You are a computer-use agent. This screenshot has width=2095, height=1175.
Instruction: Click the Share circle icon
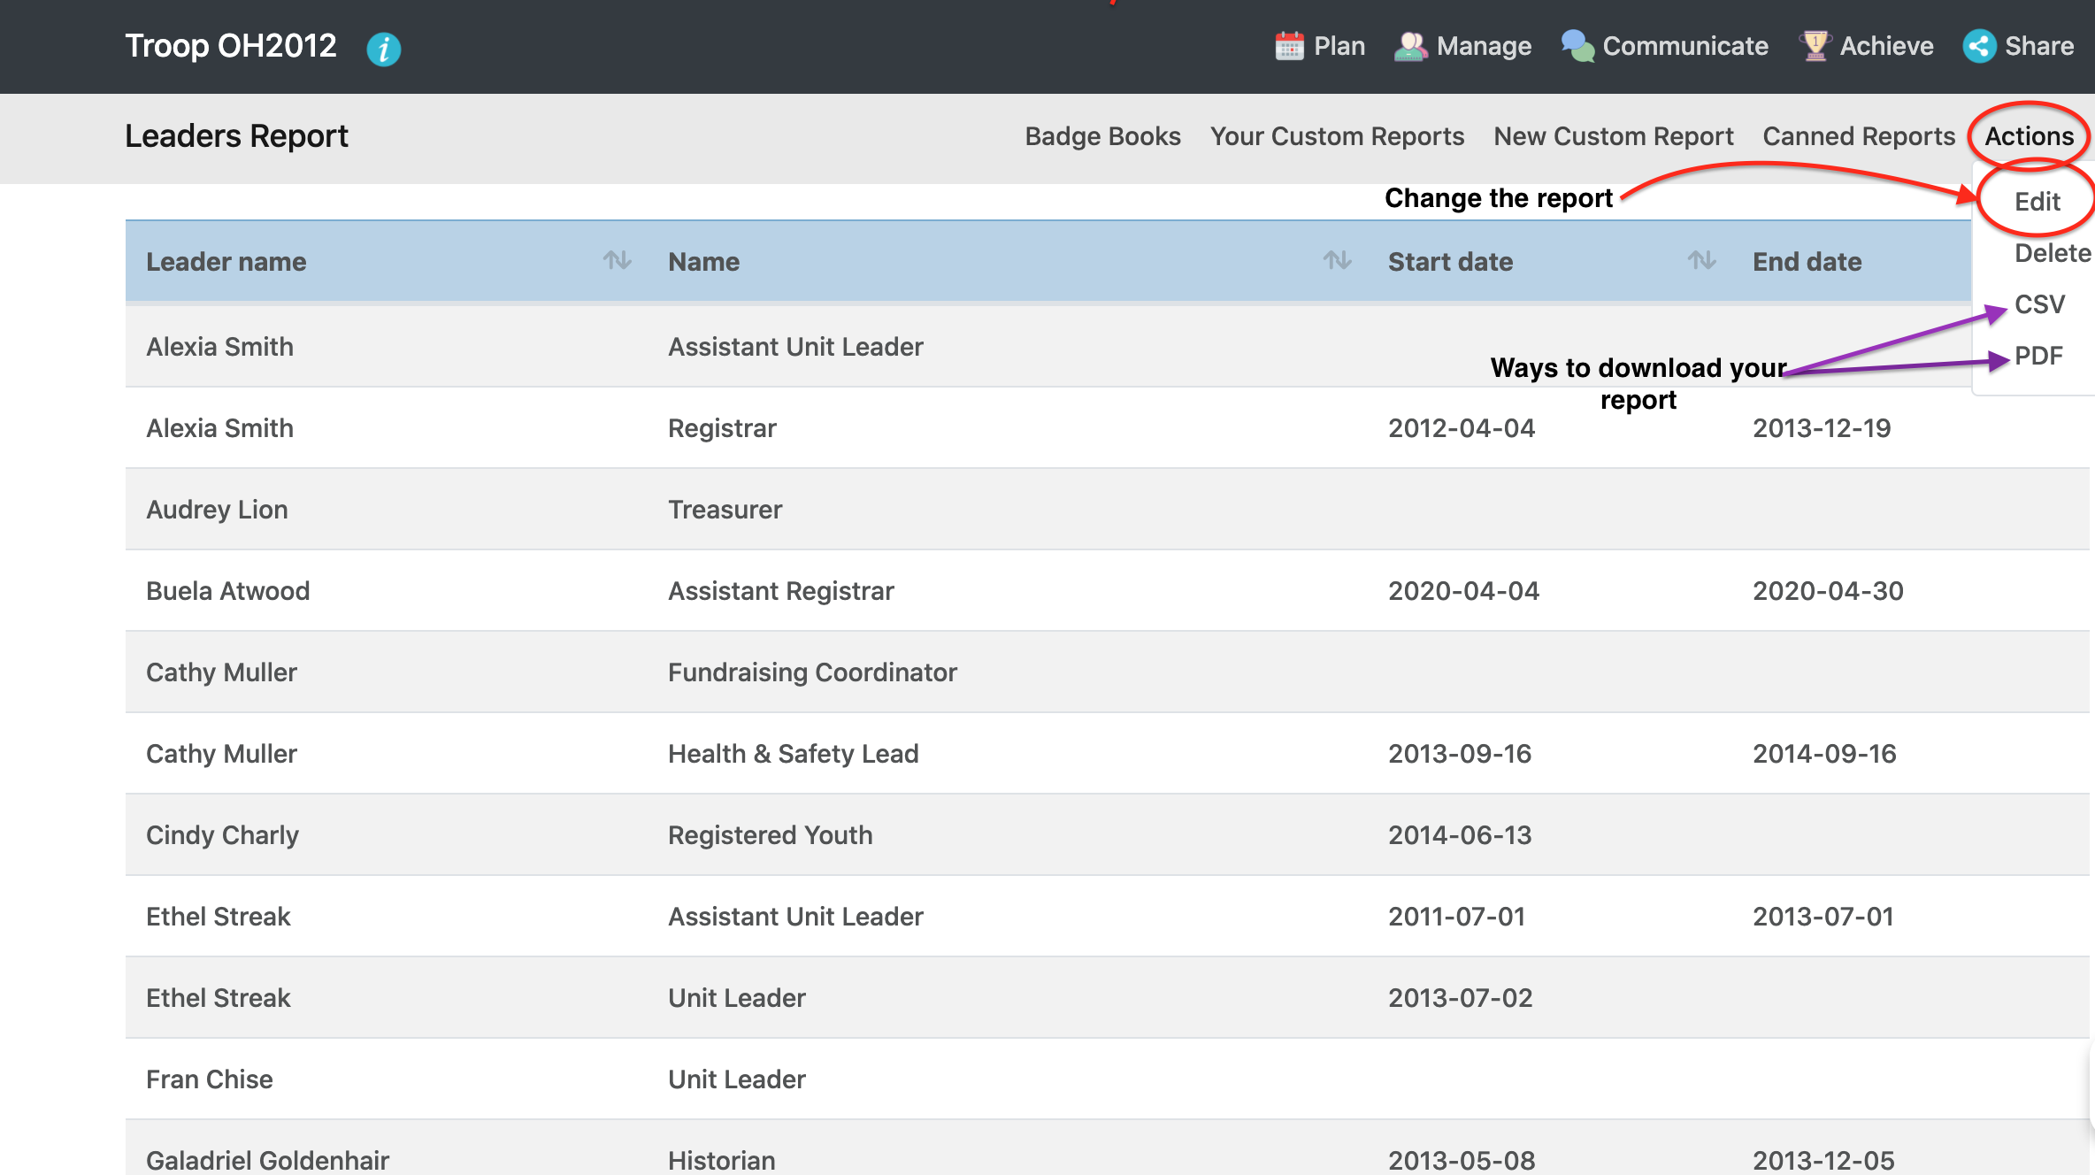point(1979,46)
